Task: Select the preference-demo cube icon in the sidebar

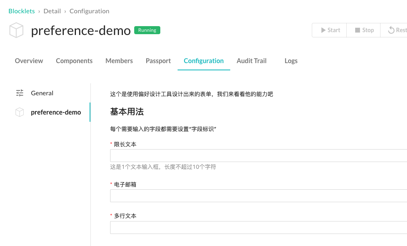Action: [x=20, y=113]
